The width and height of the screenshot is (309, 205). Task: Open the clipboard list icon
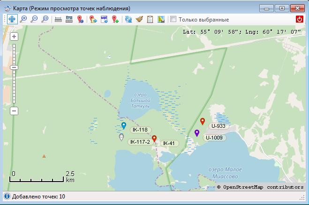(x=150, y=19)
